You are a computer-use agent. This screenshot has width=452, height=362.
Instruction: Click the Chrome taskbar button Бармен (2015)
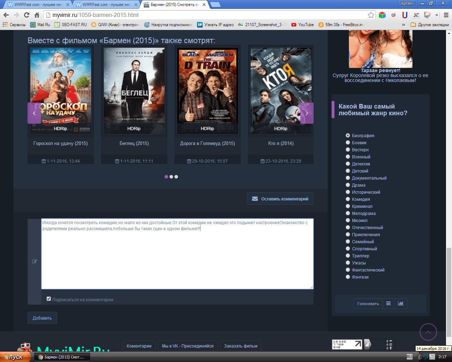click(62, 357)
